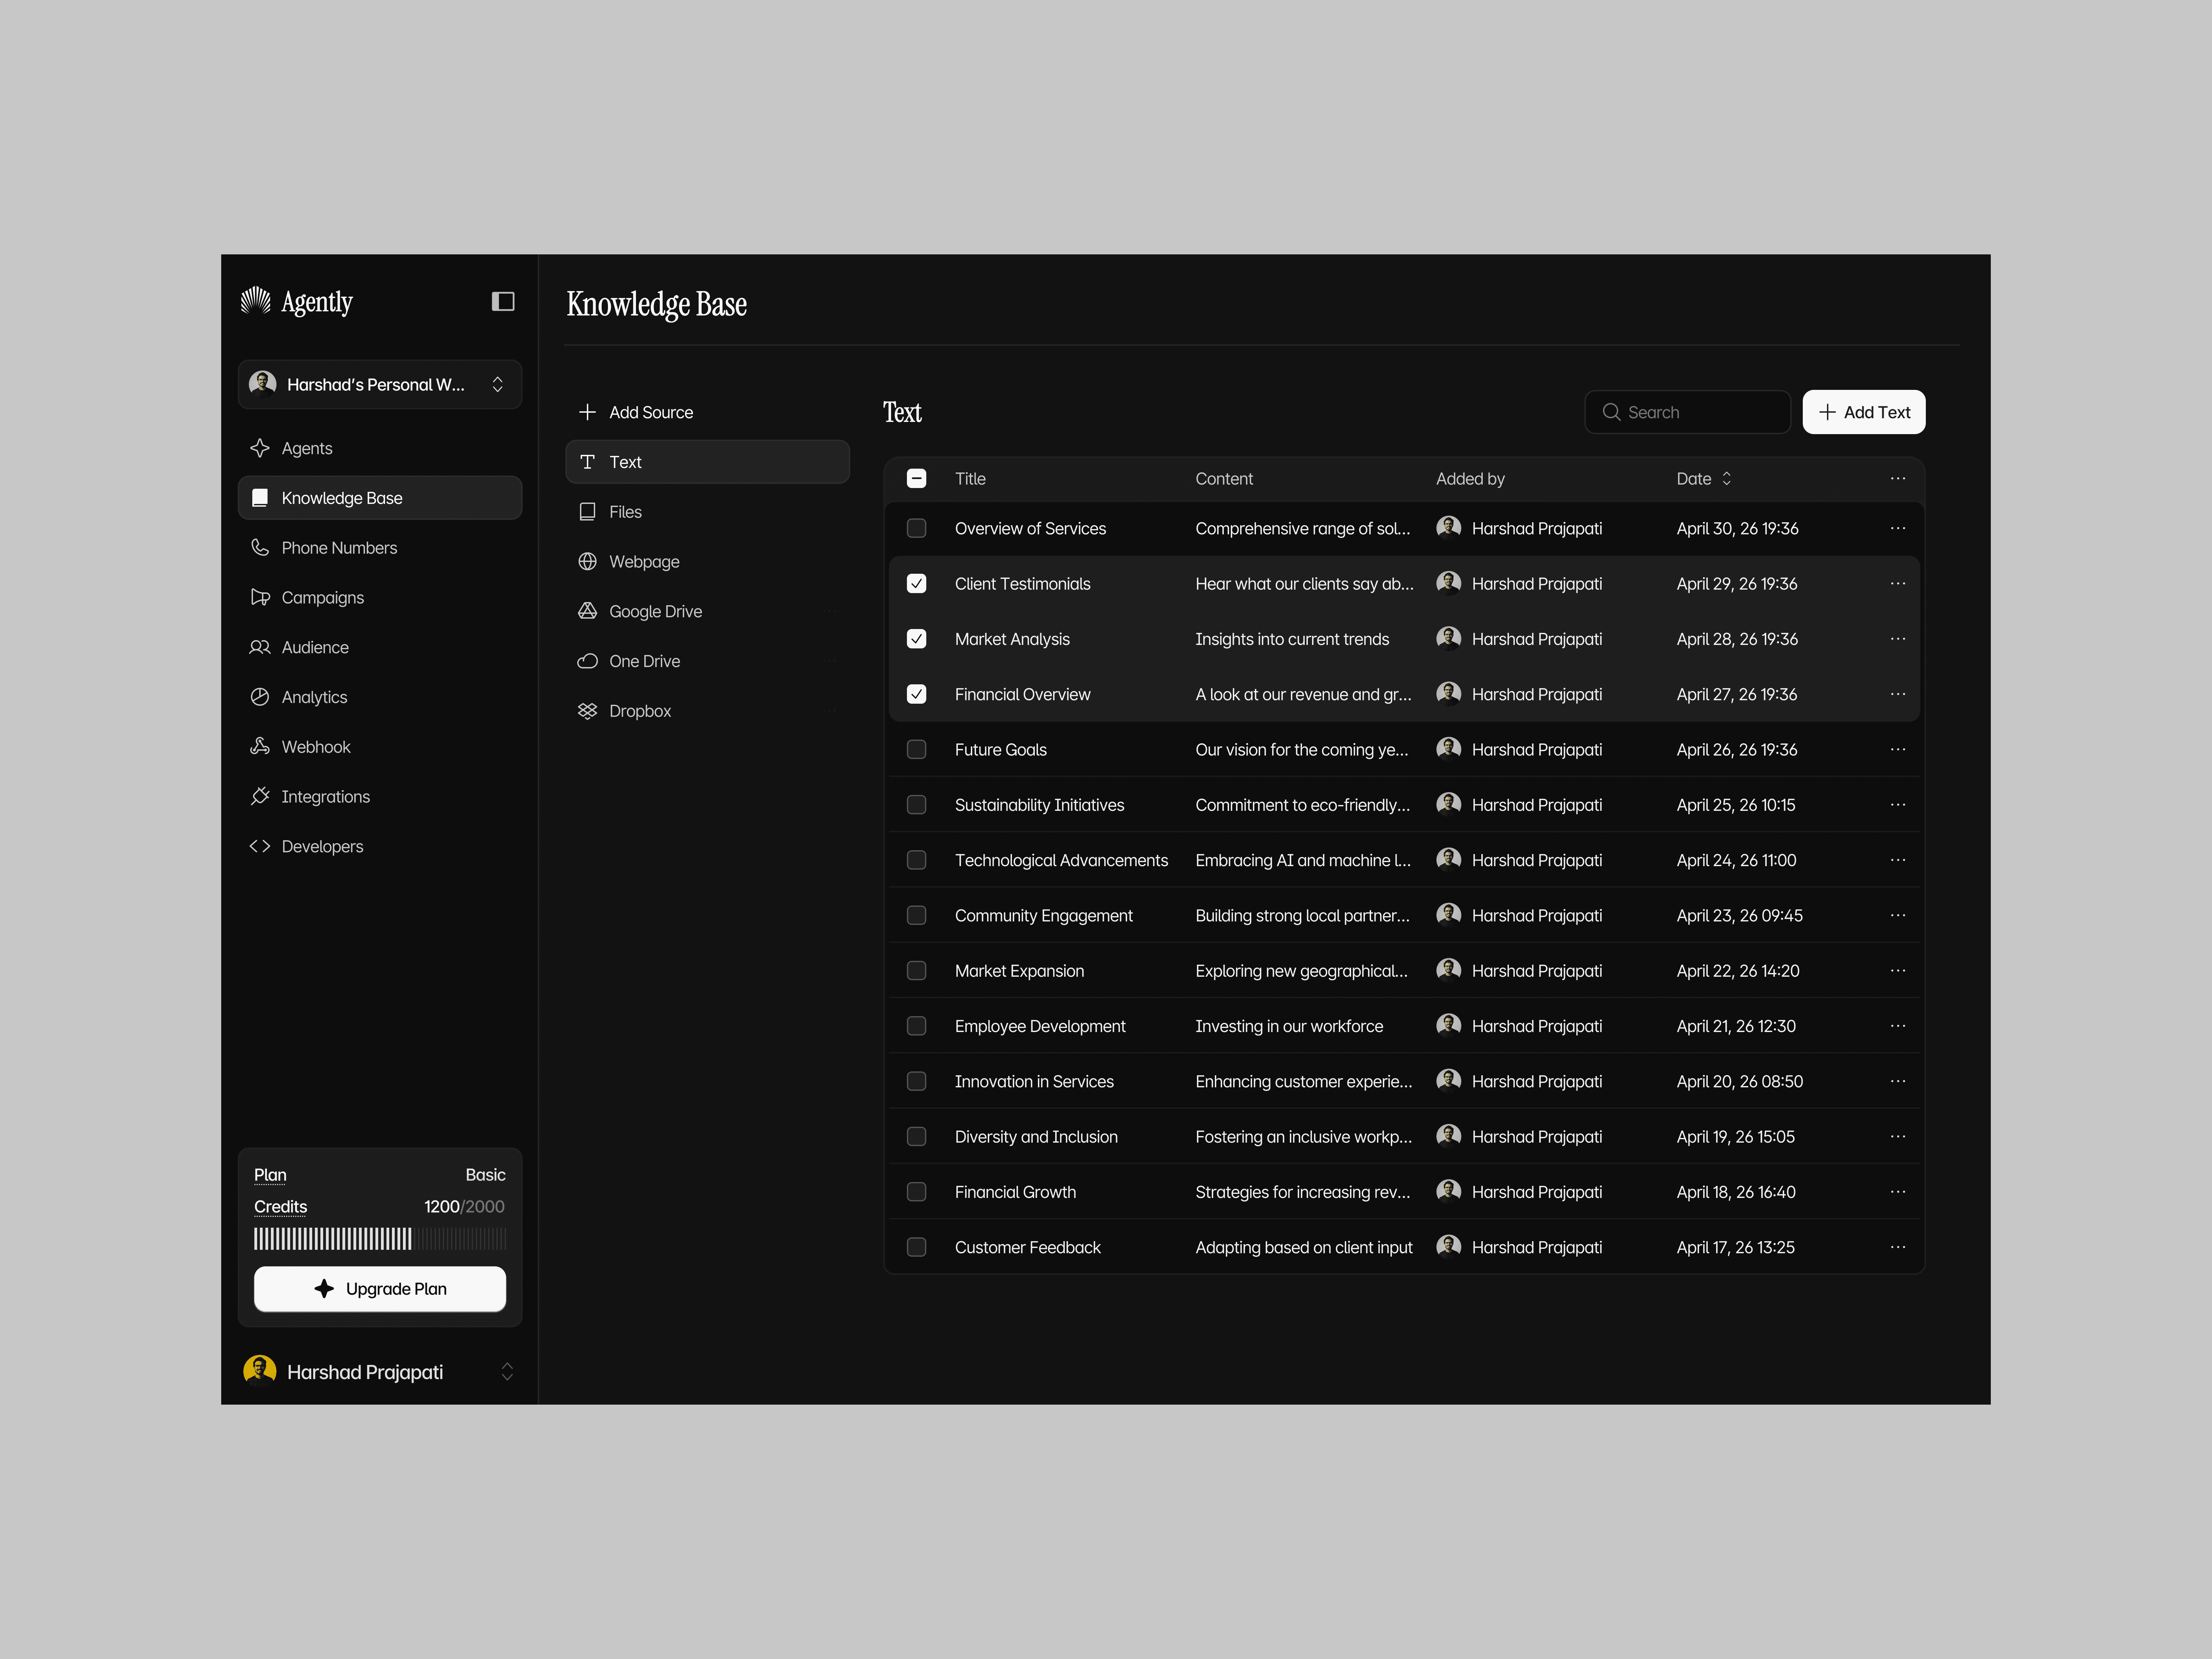The width and height of the screenshot is (2212, 1659).
Task: Click the Plan label link
Action: (x=270, y=1175)
